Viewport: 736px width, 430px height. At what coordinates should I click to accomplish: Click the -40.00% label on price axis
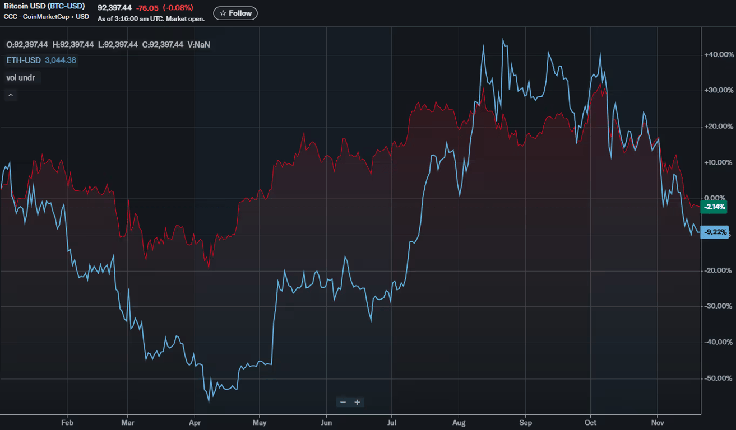718,343
